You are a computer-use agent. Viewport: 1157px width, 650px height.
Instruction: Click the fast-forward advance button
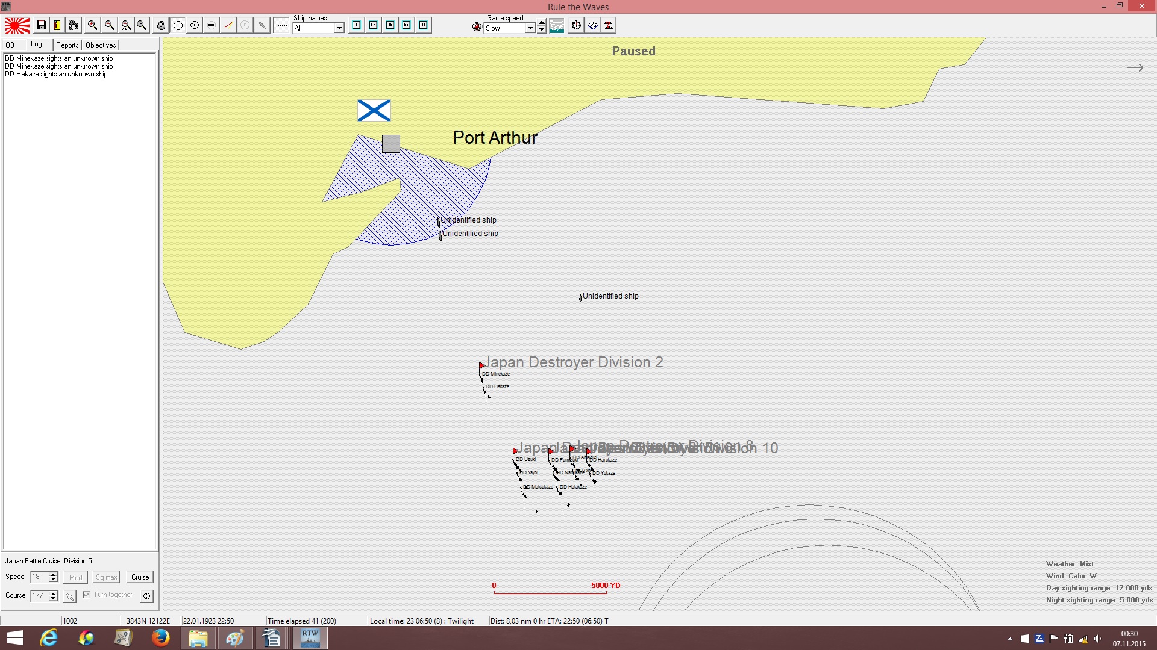point(407,25)
